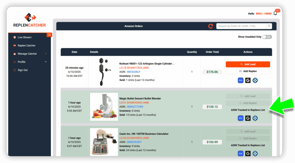Click the Live Stream shield icon
The image size is (295, 163).
[15, 37]
